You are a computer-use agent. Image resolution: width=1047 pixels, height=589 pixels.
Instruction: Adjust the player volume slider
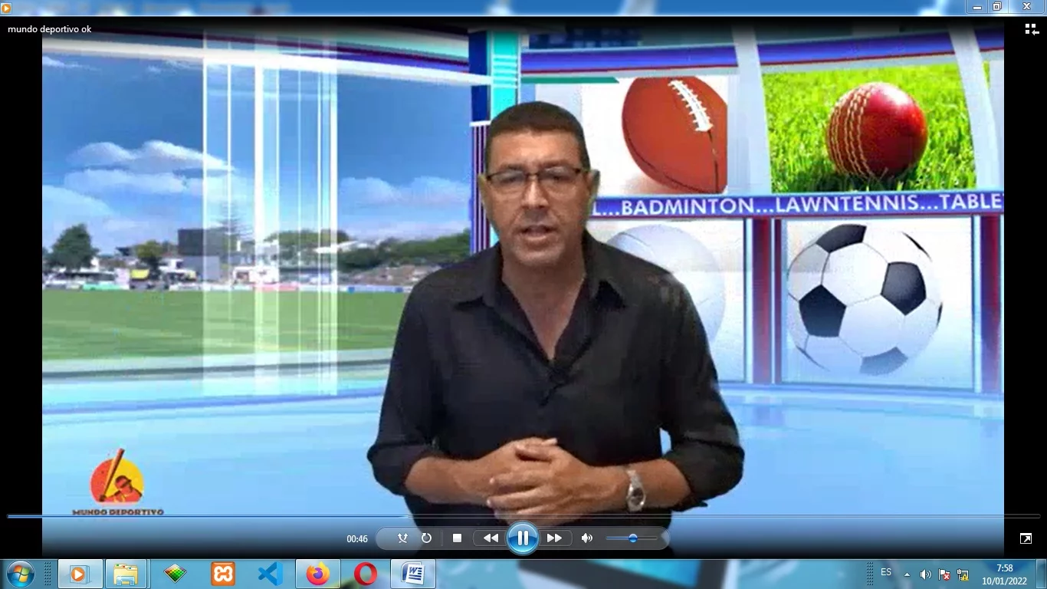632,538
